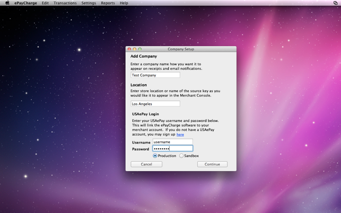Select the Sandbox radio button
This screenshot has width=341, height=213.
181,156
